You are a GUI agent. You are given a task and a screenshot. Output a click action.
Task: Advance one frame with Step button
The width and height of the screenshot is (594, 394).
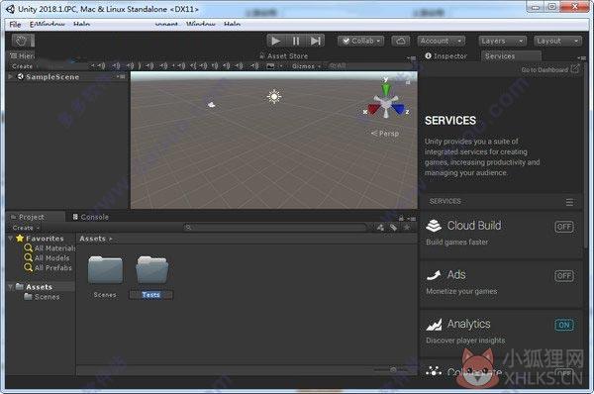(315, 41)
